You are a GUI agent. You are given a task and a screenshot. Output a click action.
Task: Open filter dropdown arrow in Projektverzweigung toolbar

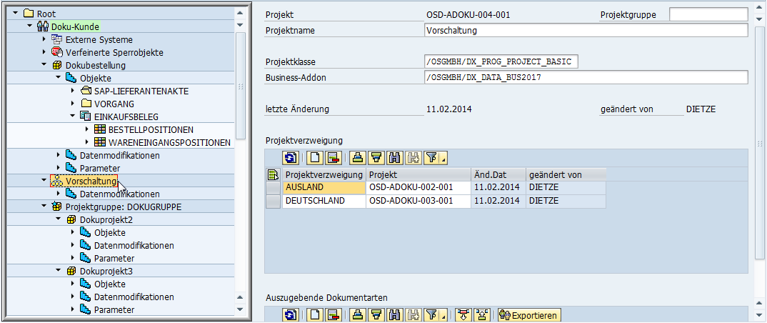point(443,159)
